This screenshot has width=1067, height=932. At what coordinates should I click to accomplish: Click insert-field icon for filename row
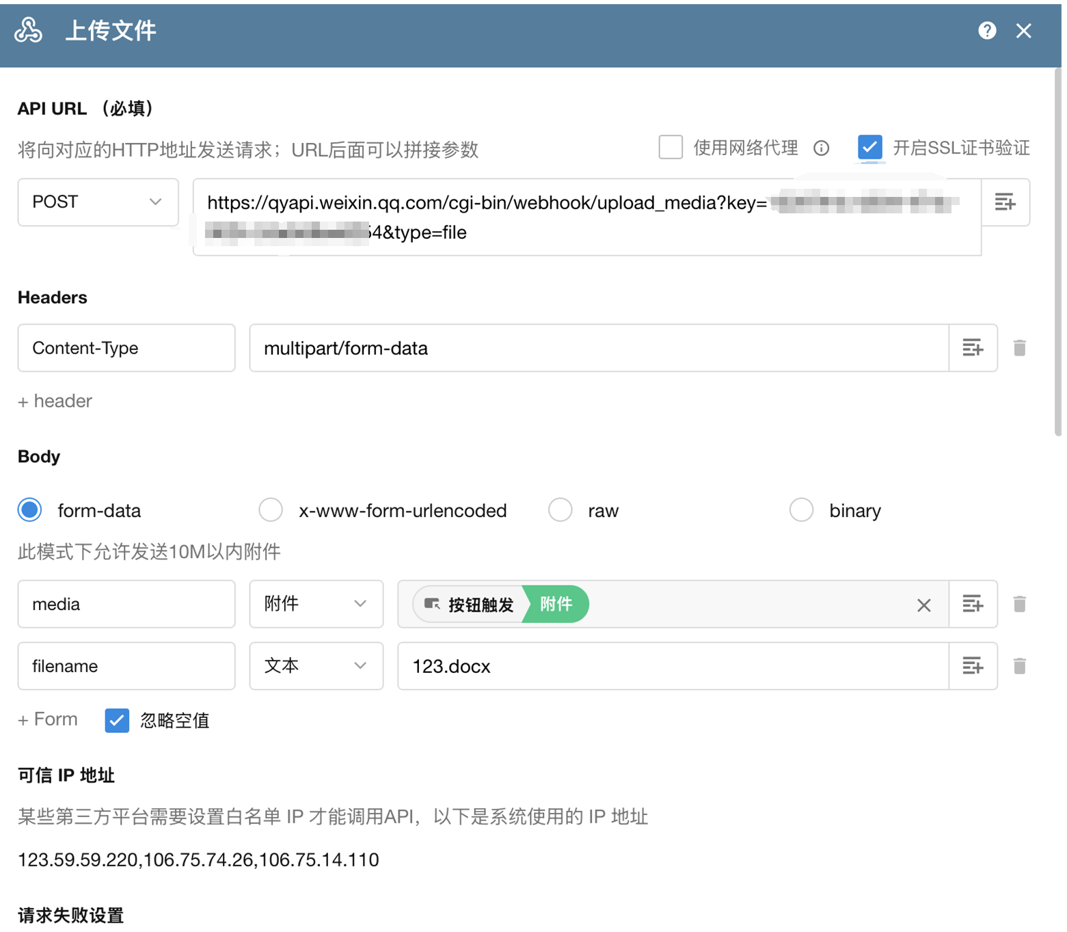click(x=972, y=666)
